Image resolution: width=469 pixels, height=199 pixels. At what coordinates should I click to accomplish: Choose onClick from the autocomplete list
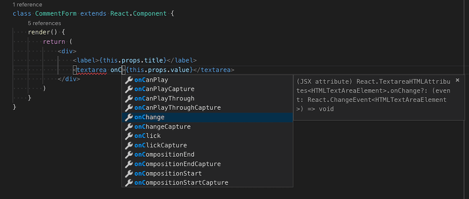coord(147,136)
